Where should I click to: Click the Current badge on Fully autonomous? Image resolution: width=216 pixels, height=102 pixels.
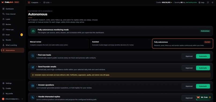coord(207,42)
